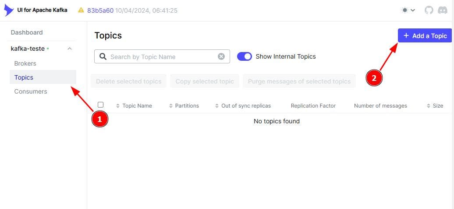Open the Dashboard menu item
Viewport: 454px width, 209px height.
[x=27, y=32]
